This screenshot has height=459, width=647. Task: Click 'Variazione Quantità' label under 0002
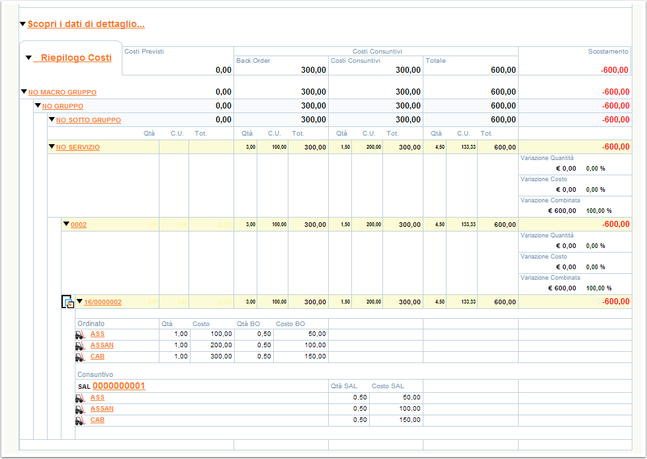pos(546,235)
